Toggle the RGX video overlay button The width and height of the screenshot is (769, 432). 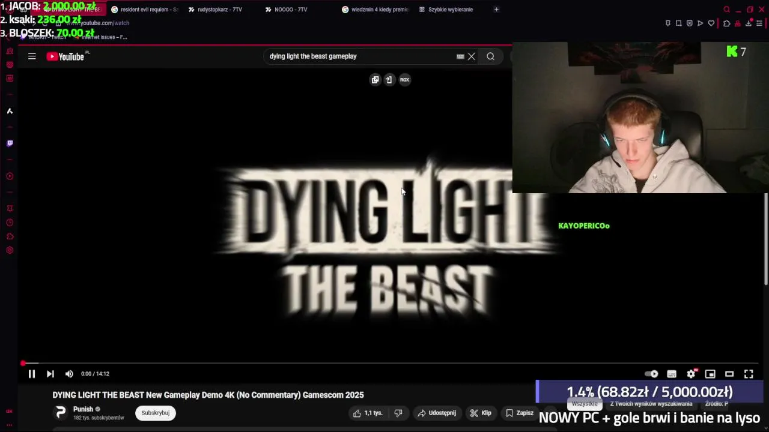(x=405, y=79)
